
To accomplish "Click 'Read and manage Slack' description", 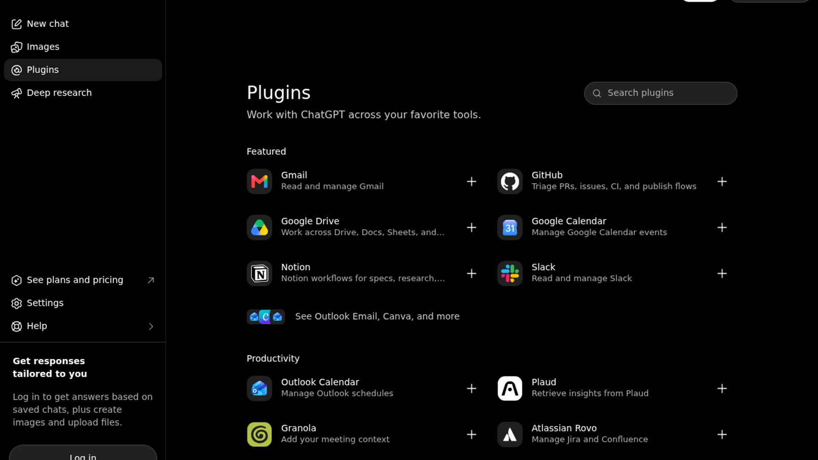I will coord(582,279).
